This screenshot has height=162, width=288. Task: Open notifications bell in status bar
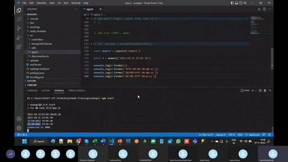pyautogui.click(x=270, y=135)
